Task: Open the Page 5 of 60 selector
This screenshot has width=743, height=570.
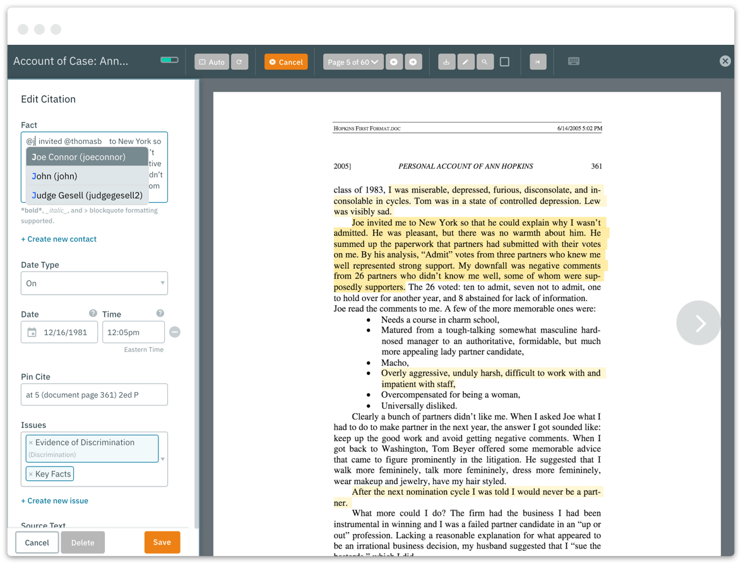Action: pos(352,61)
